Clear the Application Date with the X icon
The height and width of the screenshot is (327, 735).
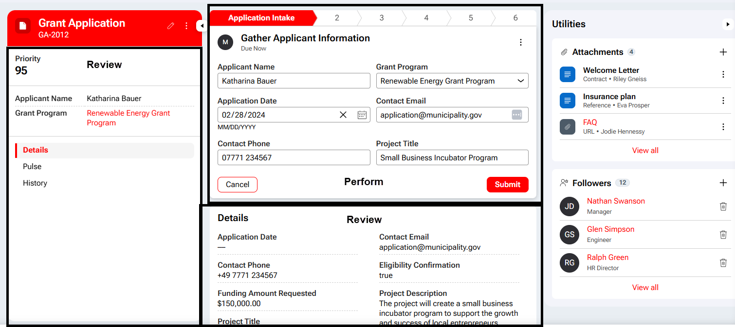click(x=343, y=115)
